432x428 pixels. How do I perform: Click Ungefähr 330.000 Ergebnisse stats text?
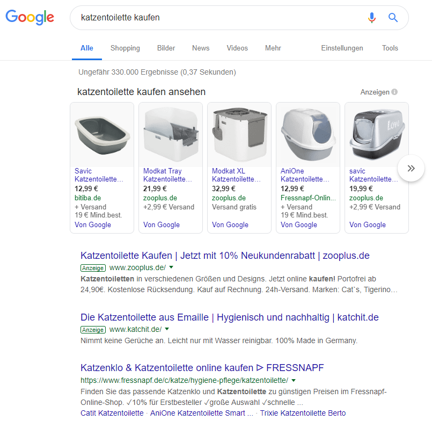(x=157, y=72)
